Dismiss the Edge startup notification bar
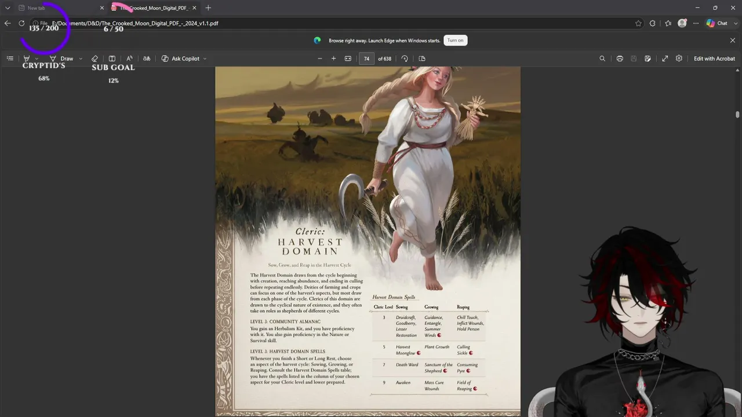742x417 pixels. [733, 41]
